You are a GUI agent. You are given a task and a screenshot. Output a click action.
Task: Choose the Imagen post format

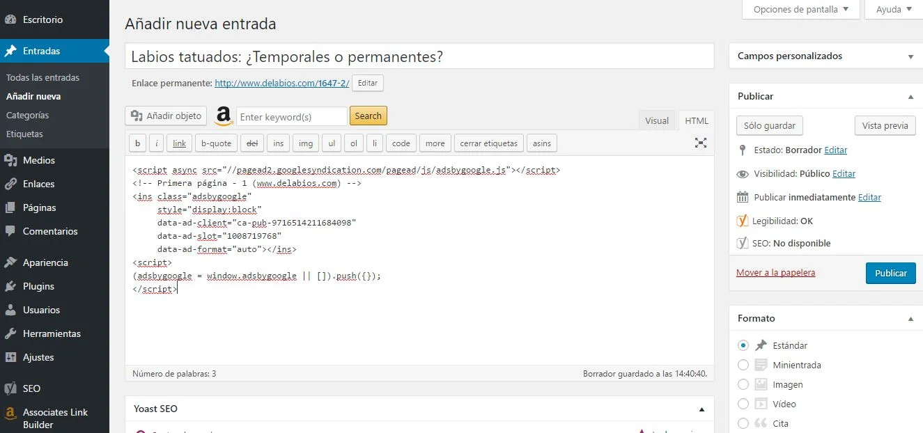(x=743, y=384)
